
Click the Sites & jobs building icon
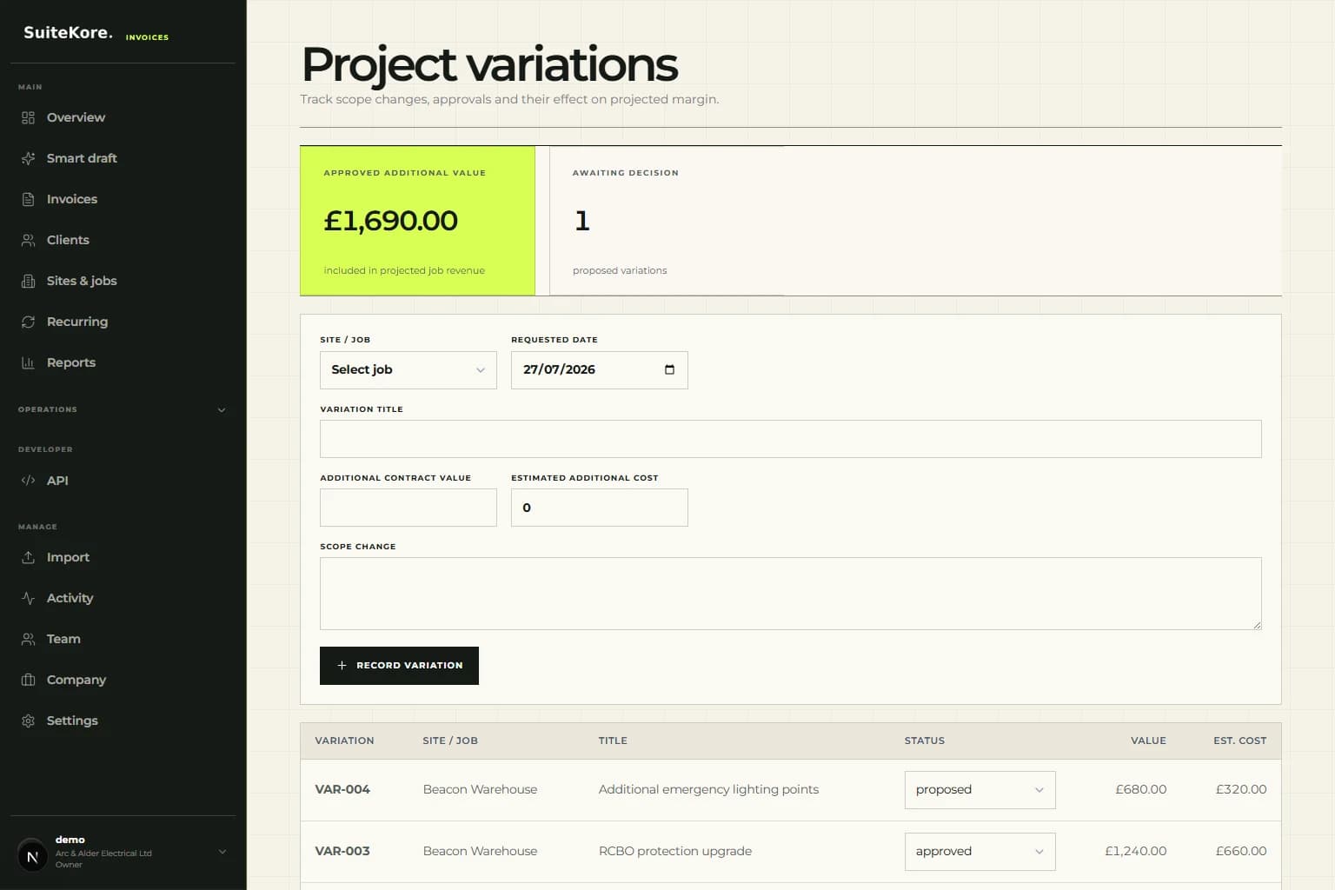[28, 281]
